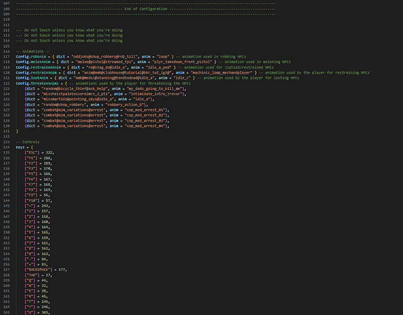Click the "plyr_takedown_front_pistol" string
Image resolution: width=403 pixels, height=315 pixels.
point(182,62)
